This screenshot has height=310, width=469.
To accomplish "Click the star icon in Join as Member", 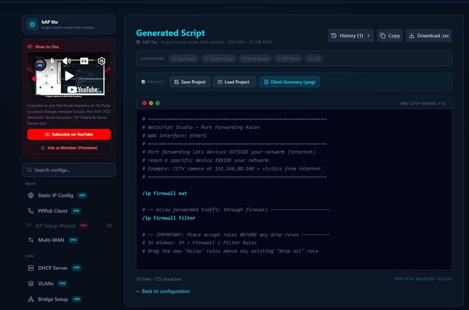I will pos(43,148).
